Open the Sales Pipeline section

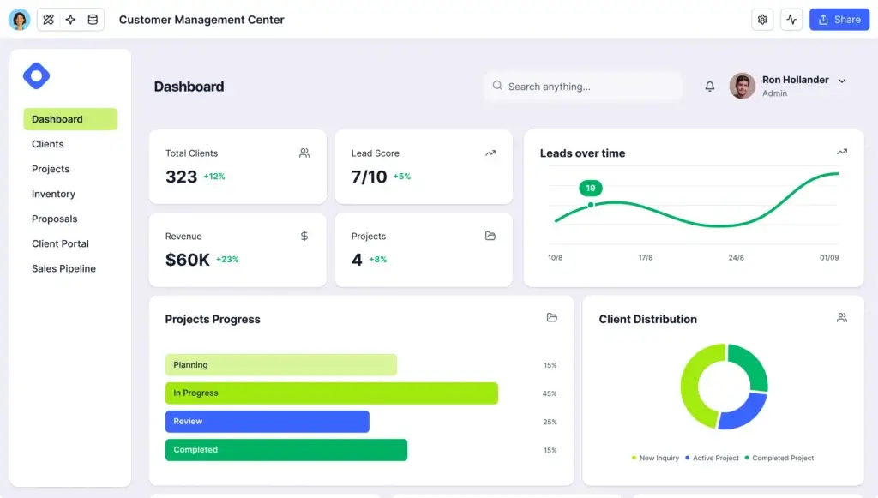tap(63, 268)
